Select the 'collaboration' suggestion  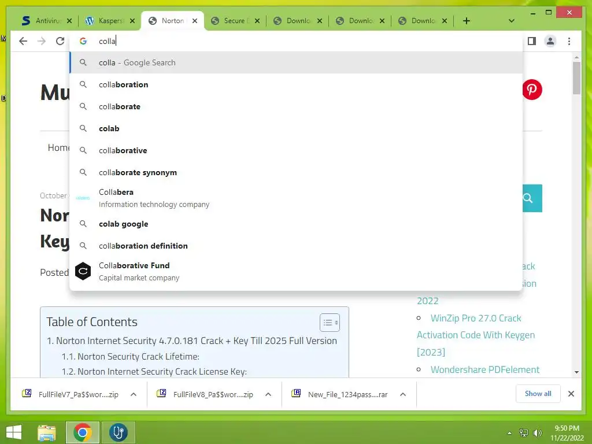(297, 84)
